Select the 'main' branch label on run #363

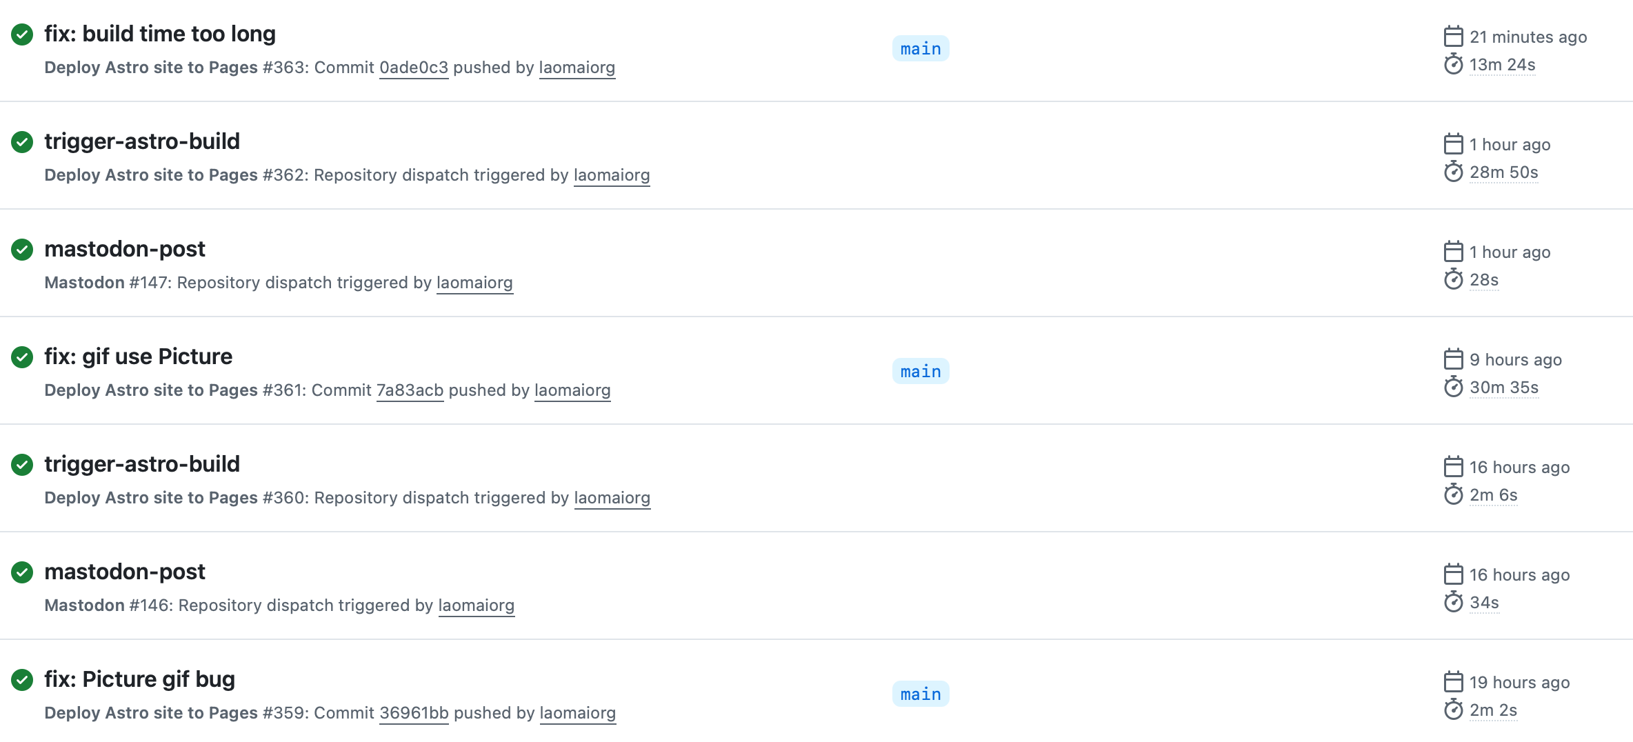(x=921, y=48)
